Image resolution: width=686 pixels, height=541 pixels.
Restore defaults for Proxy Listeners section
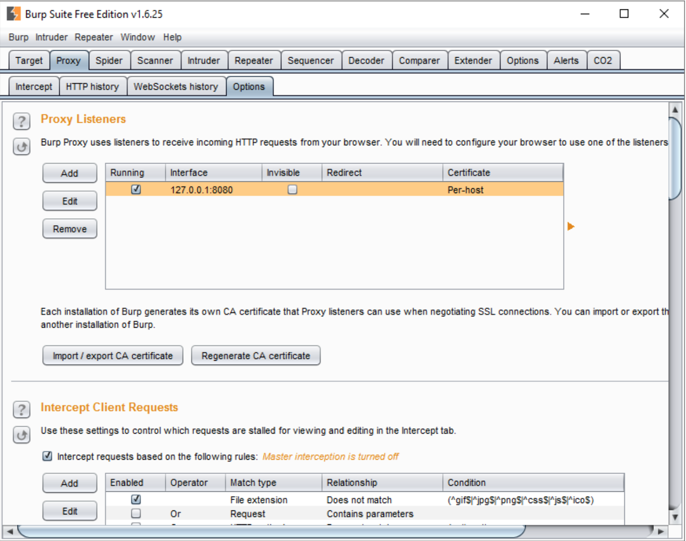pos(22,147)
